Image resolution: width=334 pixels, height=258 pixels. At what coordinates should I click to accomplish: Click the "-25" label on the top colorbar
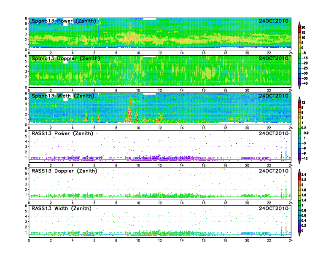tap(304, 68)
